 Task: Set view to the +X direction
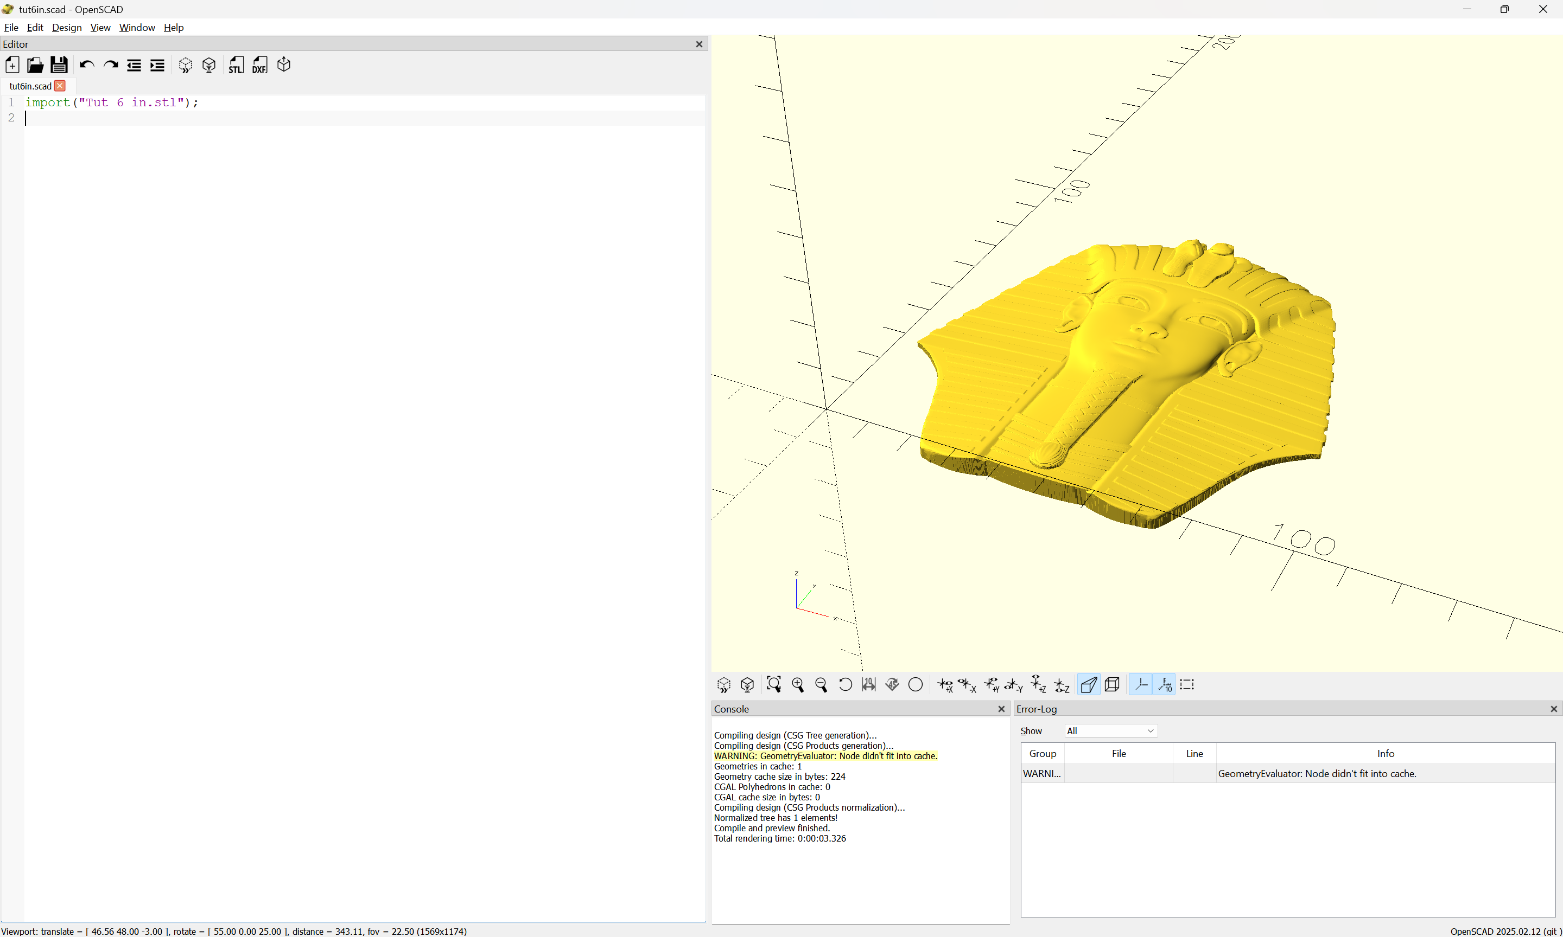(945, 684)
